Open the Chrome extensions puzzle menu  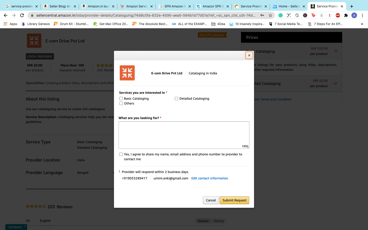346,15
